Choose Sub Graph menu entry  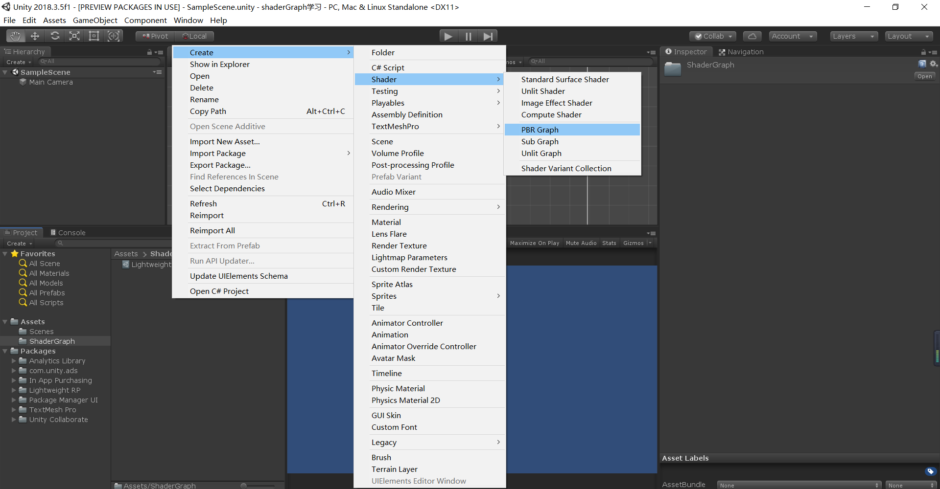click(x=572, y=141)
